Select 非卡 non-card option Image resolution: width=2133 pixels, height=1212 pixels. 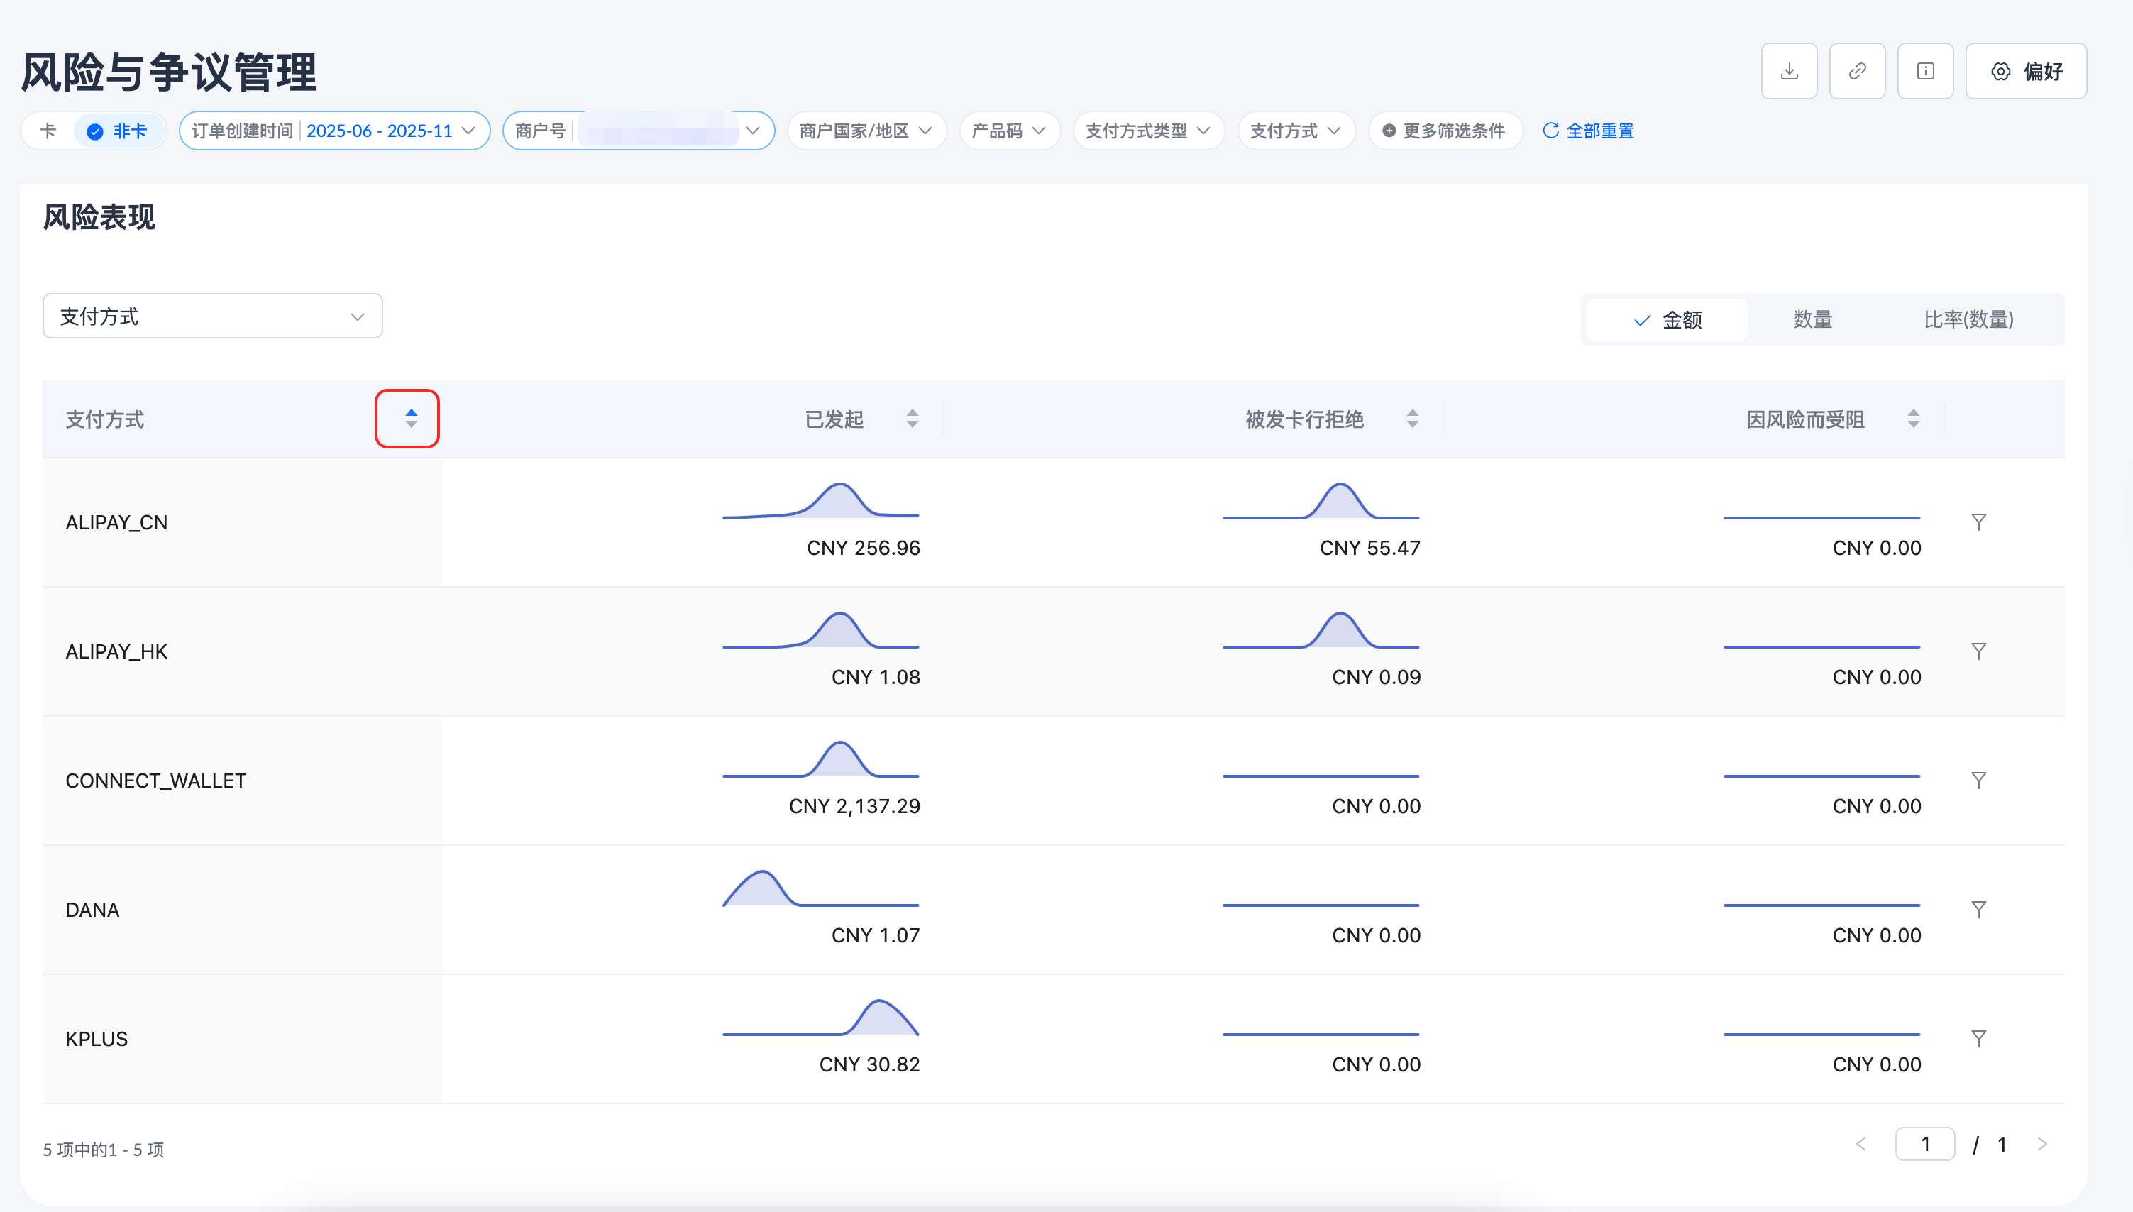[x=119, y=131]
